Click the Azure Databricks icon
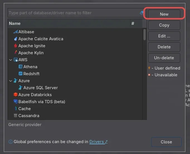 click(x=16, y=94)
